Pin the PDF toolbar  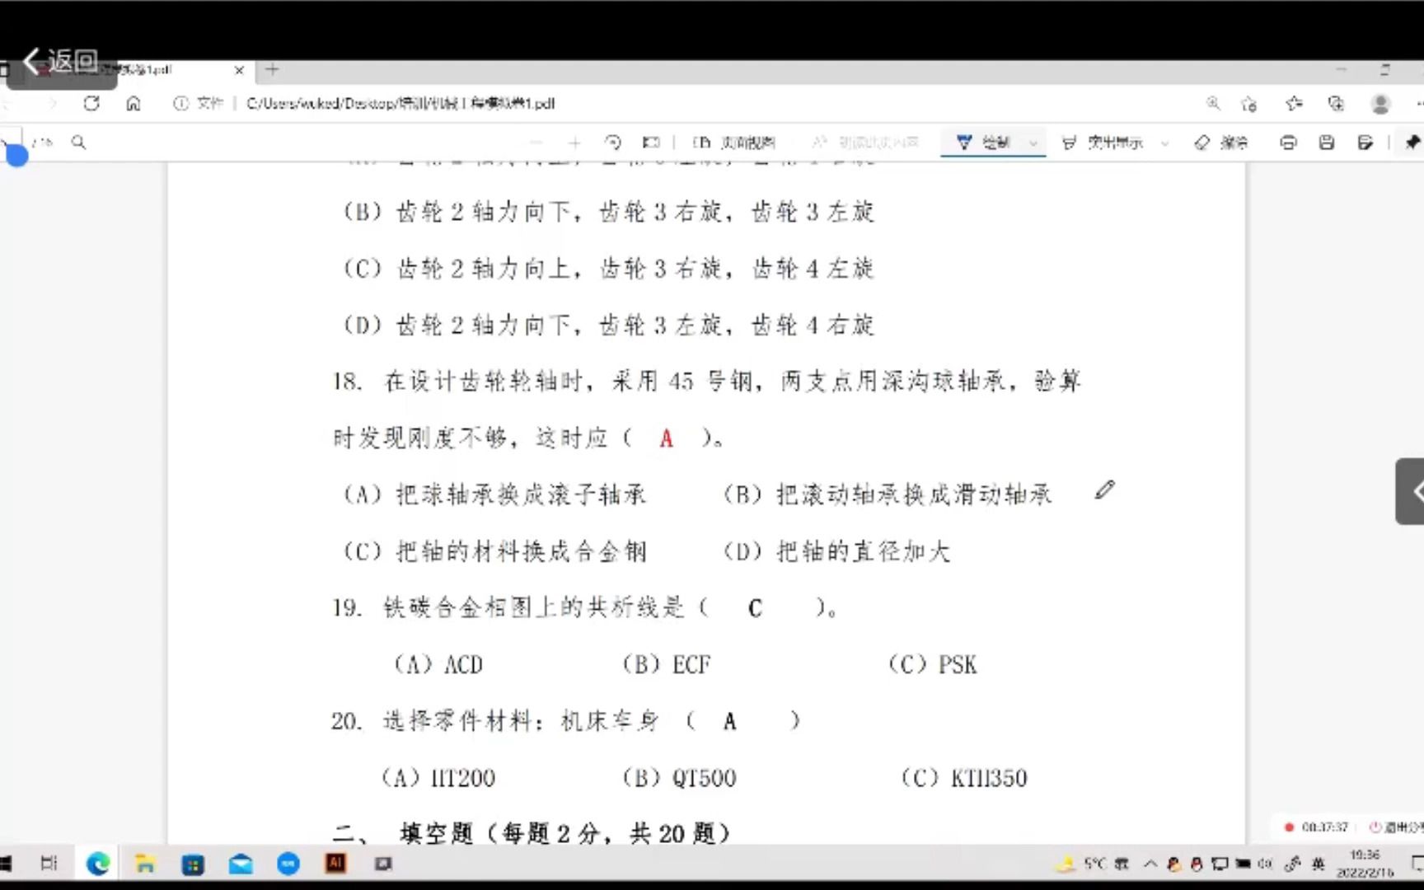[1412, 143]
